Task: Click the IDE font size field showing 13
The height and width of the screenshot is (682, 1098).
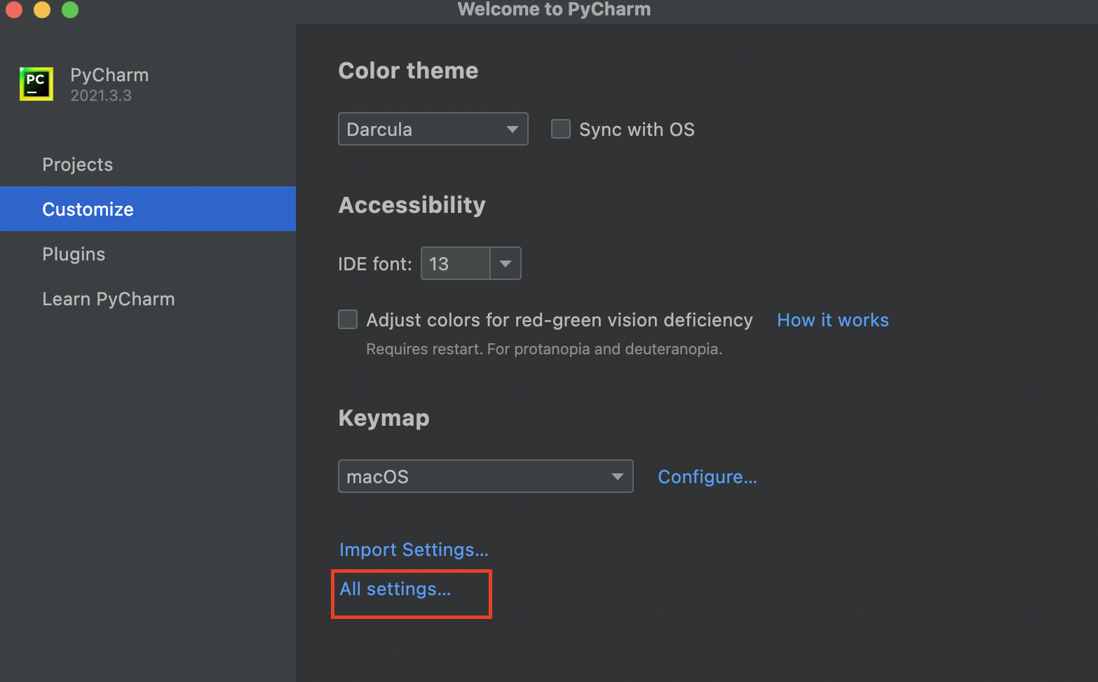Action: click(456, 263)
